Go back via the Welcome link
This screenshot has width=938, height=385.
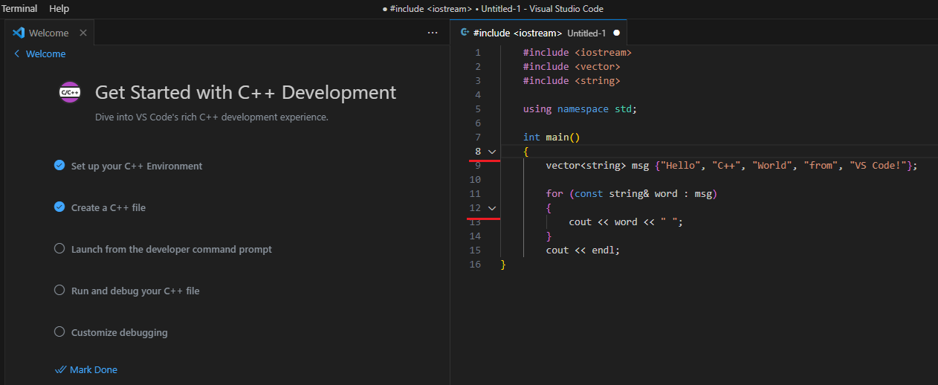pos(40,54)
